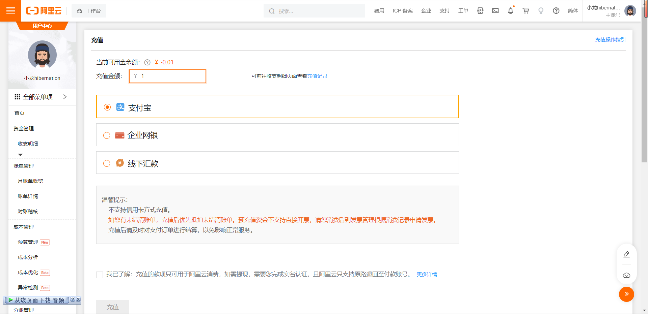Click the help question mark icon in header

556,11
